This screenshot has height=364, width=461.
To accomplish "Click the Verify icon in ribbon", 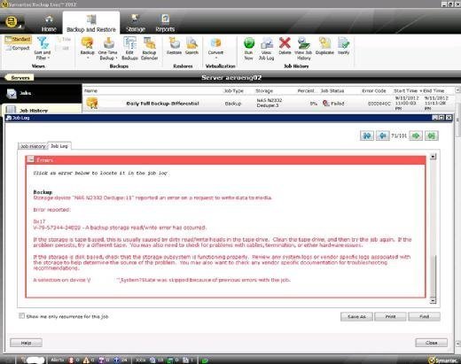I will (x=344, y=43).
